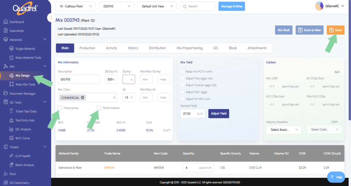Select Adjust for Min Cost
Screen dimensions: 351x186
(x=182, y=99)
